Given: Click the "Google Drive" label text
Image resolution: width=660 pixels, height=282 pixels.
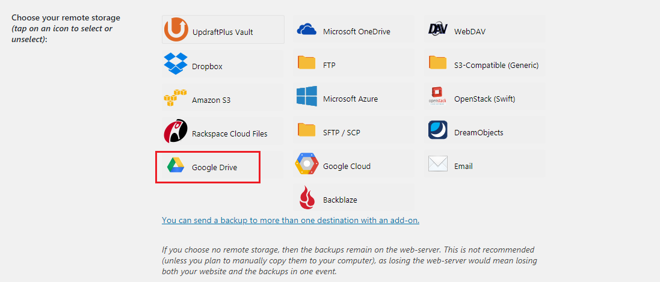Looking at the screenshot, I should pos(215,168).
